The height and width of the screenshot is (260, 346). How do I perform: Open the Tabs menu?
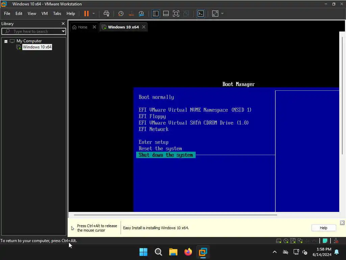pos(57,14)
